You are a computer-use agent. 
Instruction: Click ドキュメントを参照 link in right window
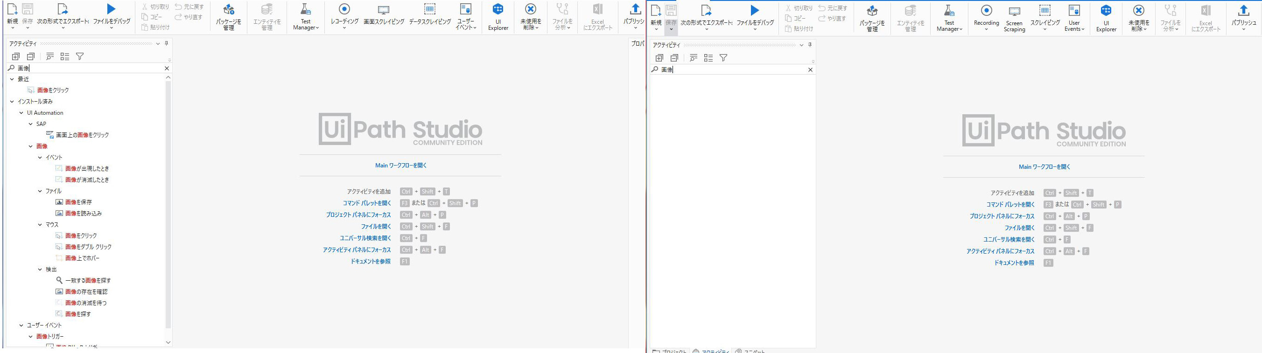(x=1014, y=263)
